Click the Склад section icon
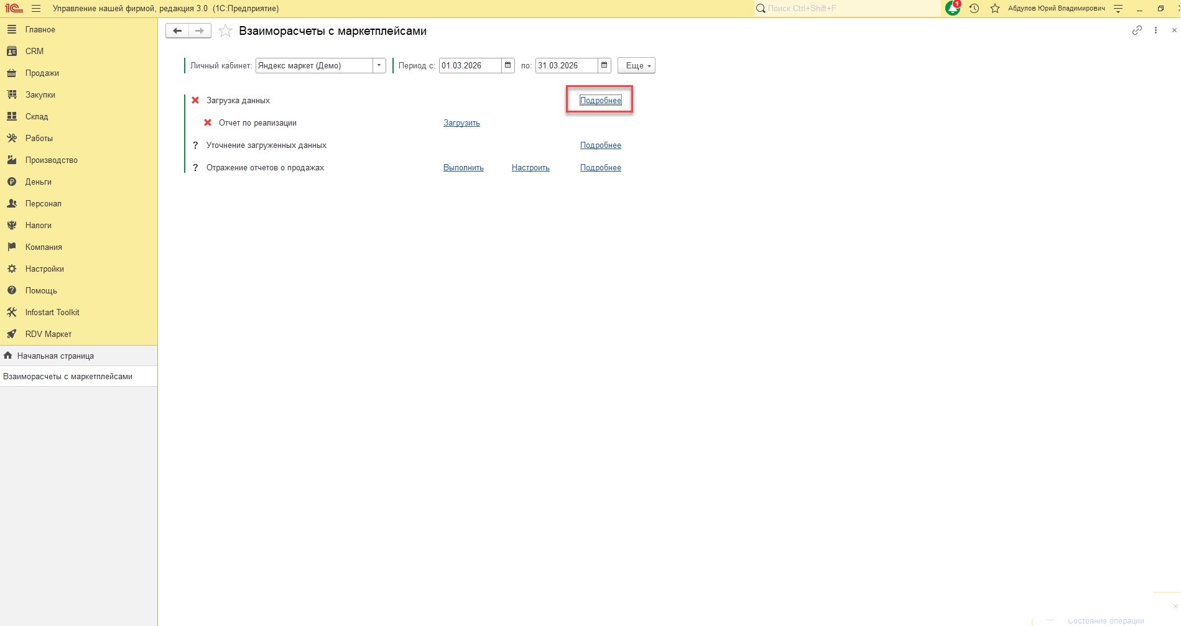 pyautogui.click(x=12, y=116)
